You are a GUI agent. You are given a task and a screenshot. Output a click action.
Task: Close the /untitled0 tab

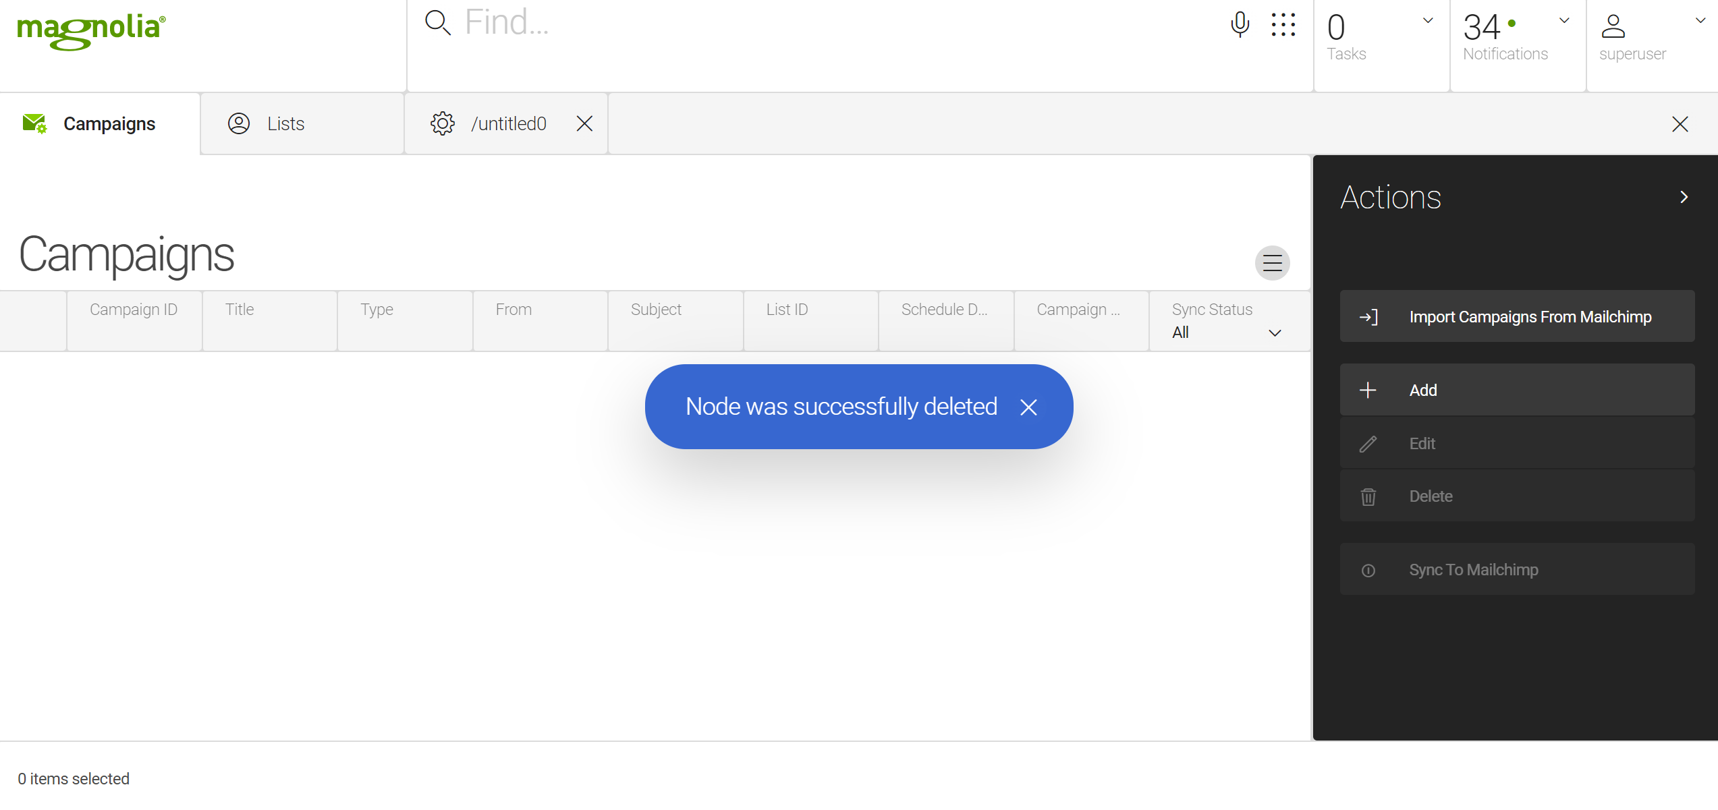(x=584, y=123)
